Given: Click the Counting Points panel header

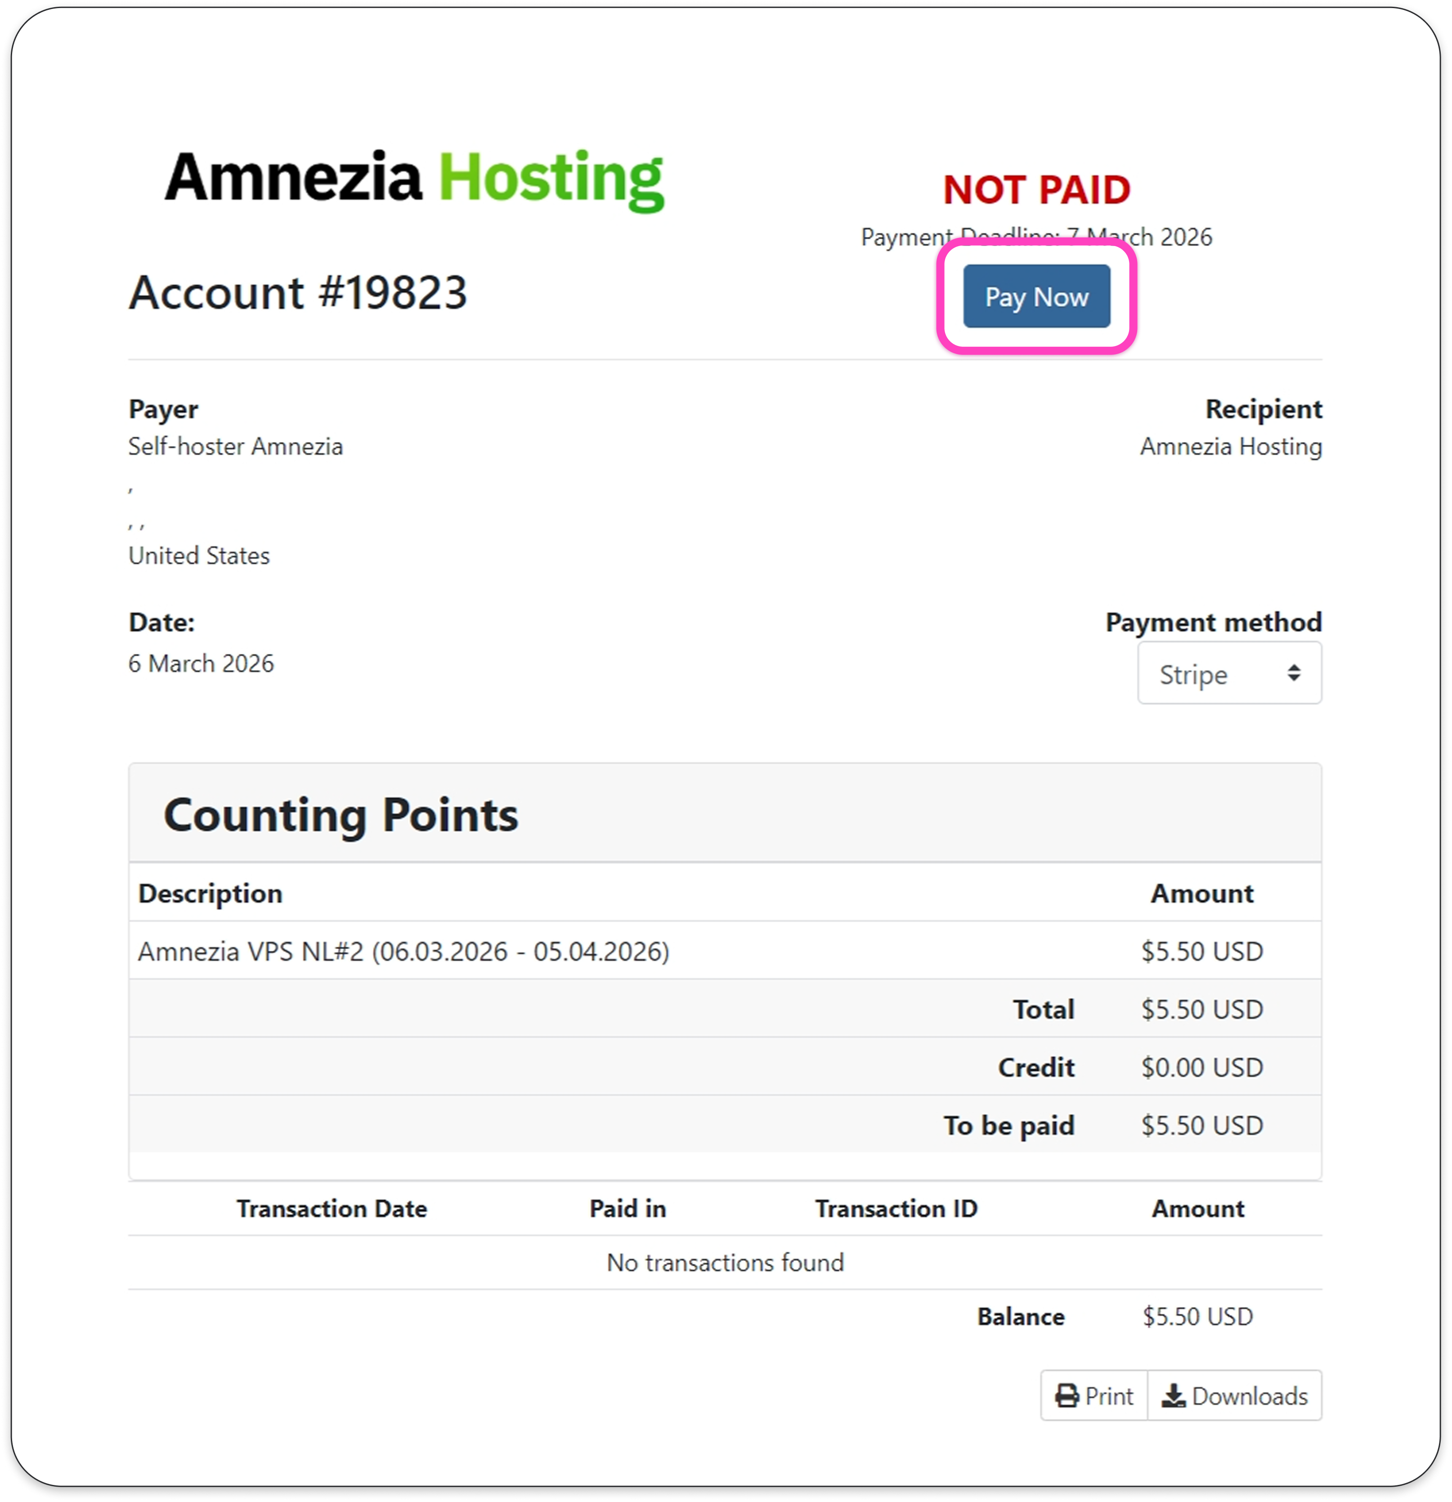Looking at the screenshot, I should click(340, 814).
